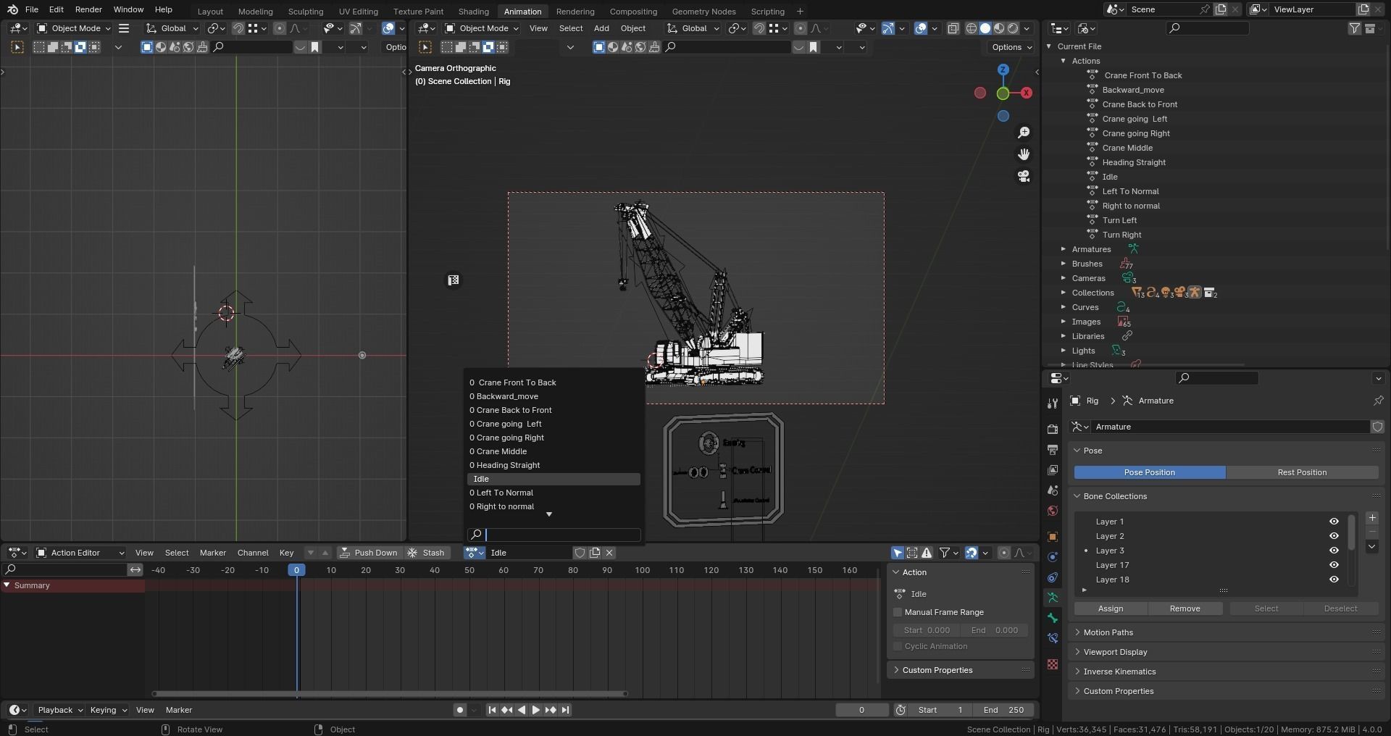Viewport: 1391px width, 736px height.
Task: Open the Bone properties tab
Action: (x=1053, y=618)
